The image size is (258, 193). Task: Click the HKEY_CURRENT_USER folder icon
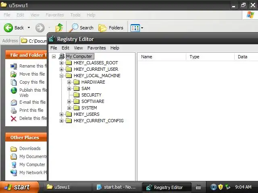click(x=69, y=69)
